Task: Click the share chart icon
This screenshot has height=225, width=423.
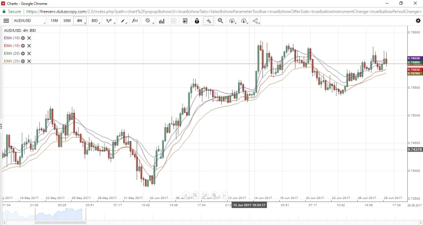Action: [x=256, y=21]
